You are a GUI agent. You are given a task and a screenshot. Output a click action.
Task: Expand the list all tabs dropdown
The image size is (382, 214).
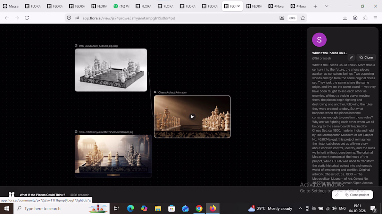tap(326, 6)
